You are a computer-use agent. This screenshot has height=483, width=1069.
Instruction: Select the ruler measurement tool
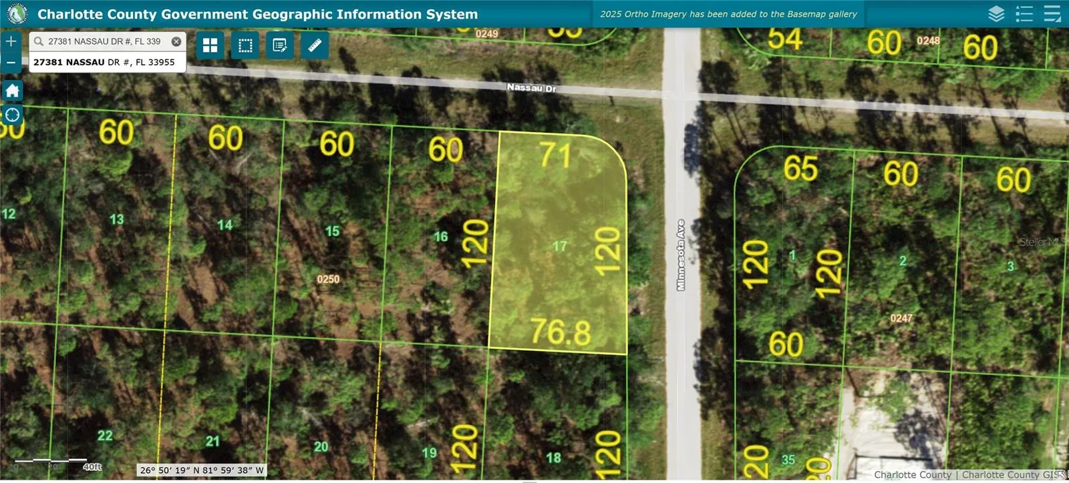[x=315, y=45]
